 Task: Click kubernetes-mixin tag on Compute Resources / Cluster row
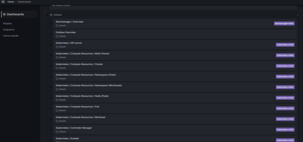pyautogui.click(x=285, y=66)
